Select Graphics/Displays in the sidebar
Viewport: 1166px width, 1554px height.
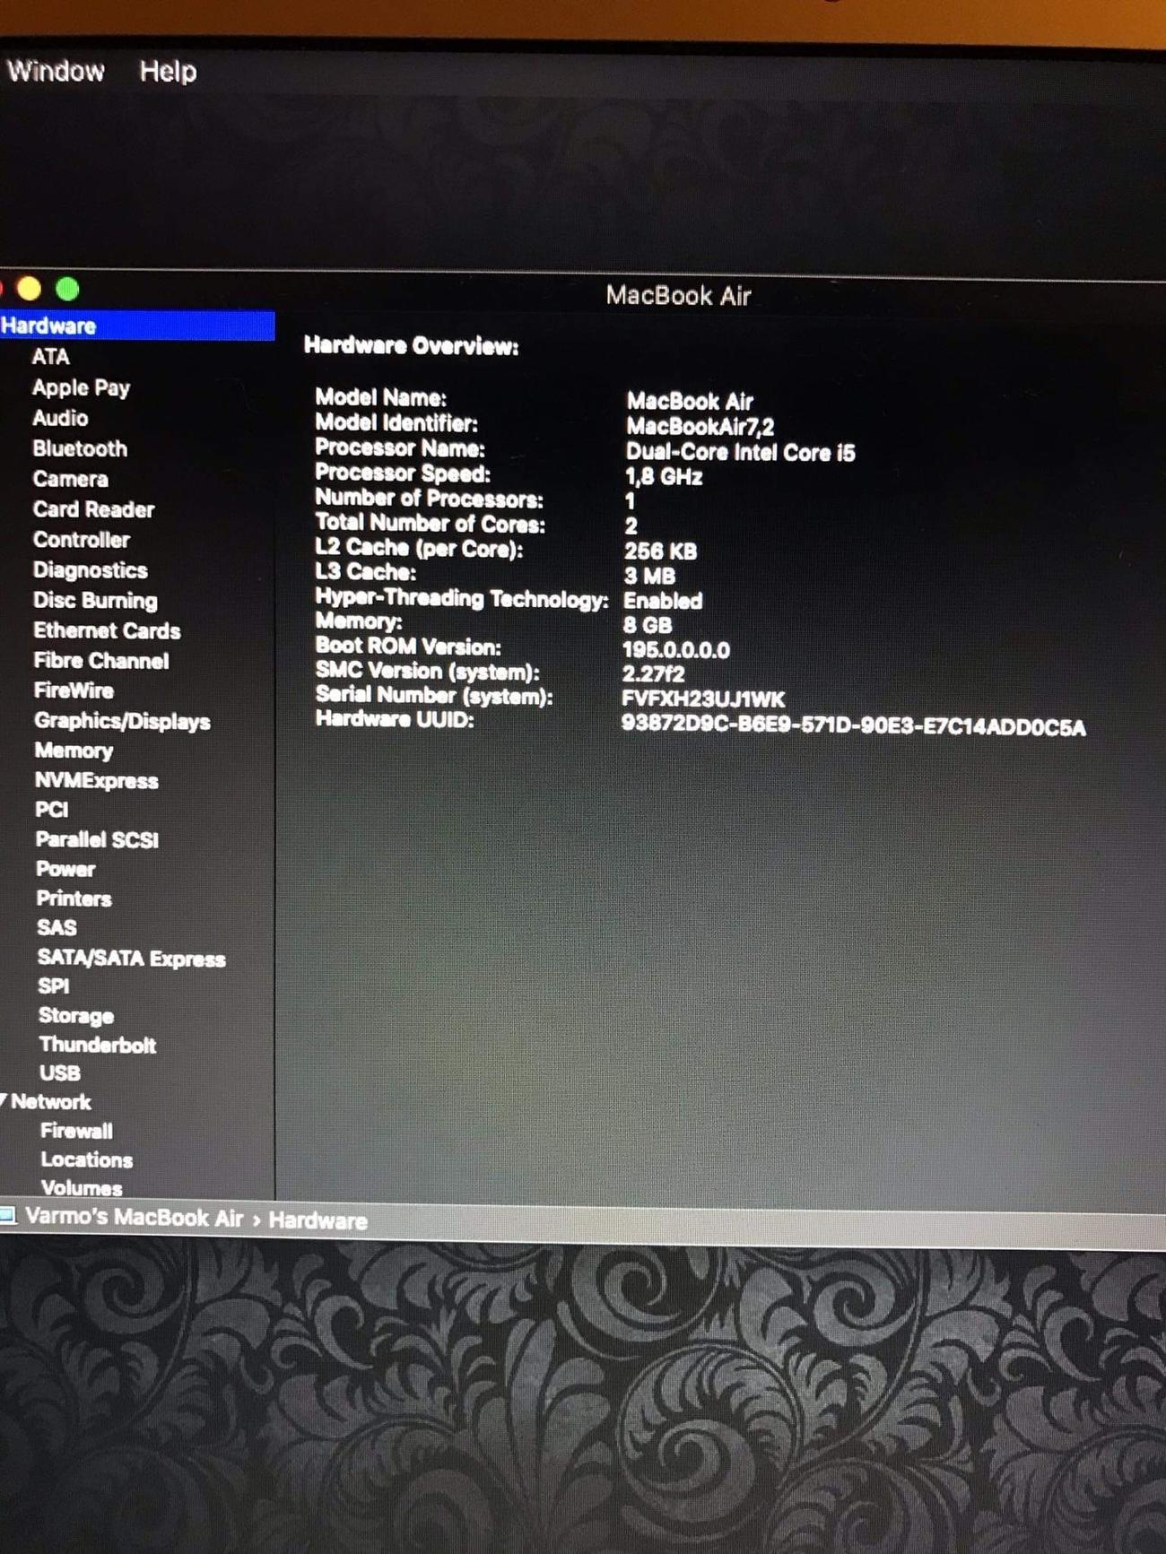[122, 721]
